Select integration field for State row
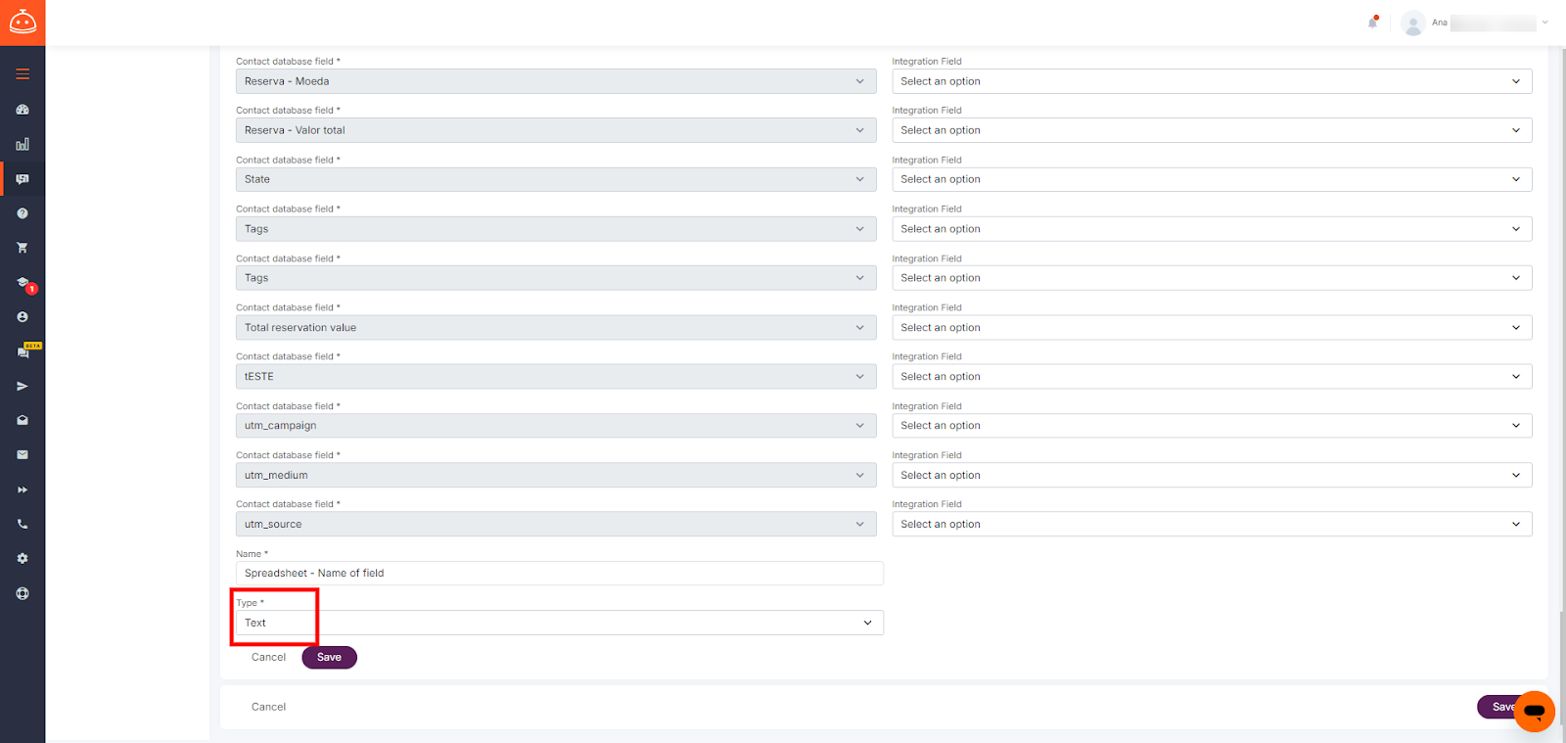The image size is (1566, 743). coord(1212,179)
